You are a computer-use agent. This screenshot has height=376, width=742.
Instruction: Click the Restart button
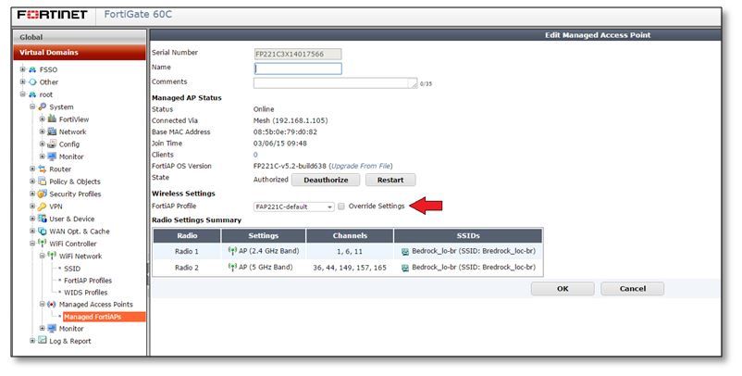[x=390, y=180]
